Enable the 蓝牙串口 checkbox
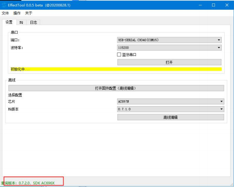The width and height of the screenshot is (234, 187). tap(119, 55)
